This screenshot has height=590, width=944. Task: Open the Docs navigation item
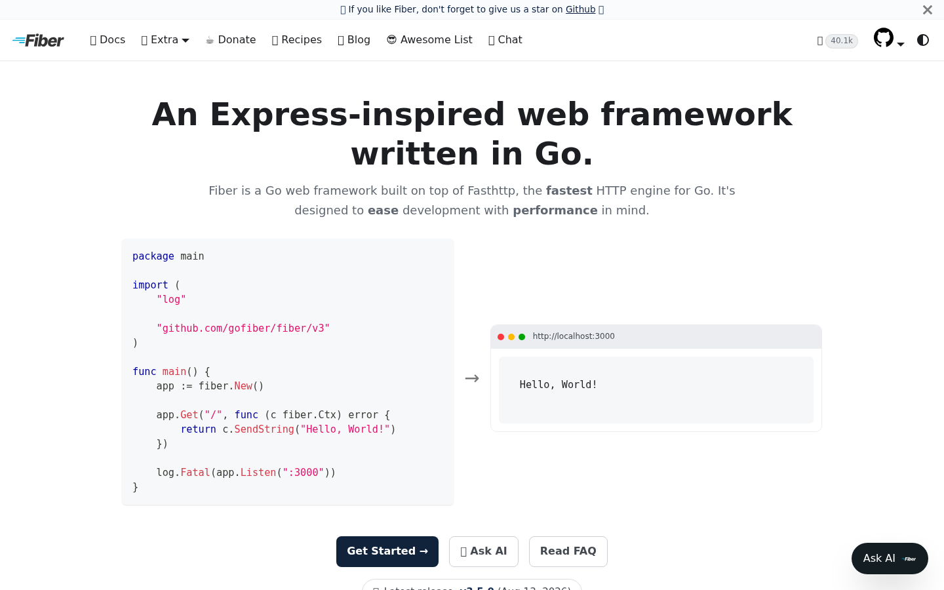point(108,40)
